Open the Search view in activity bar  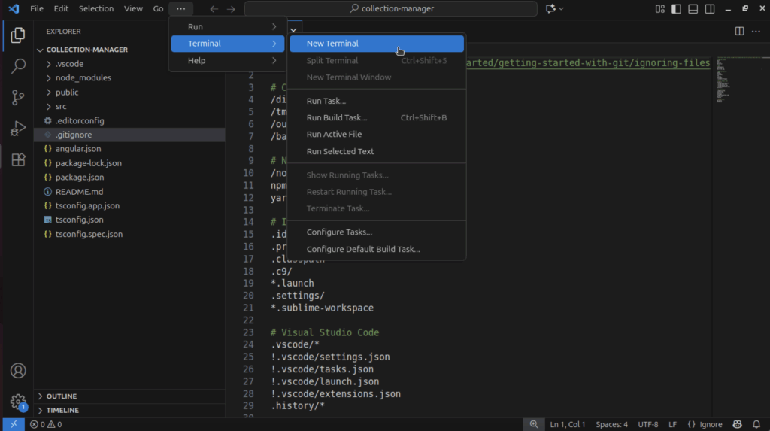[x=18, y=66]
